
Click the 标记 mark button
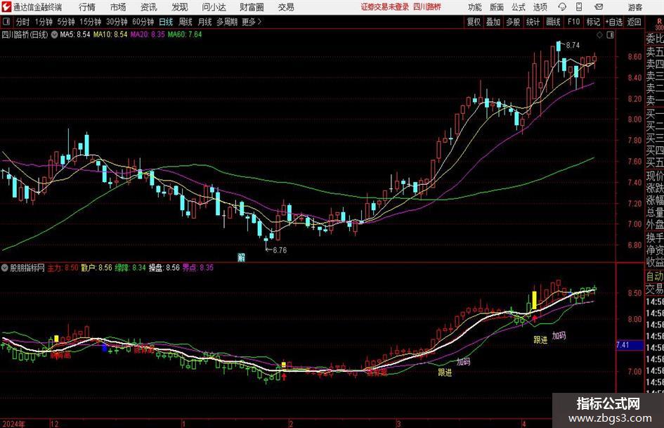[x=593, y=22]
